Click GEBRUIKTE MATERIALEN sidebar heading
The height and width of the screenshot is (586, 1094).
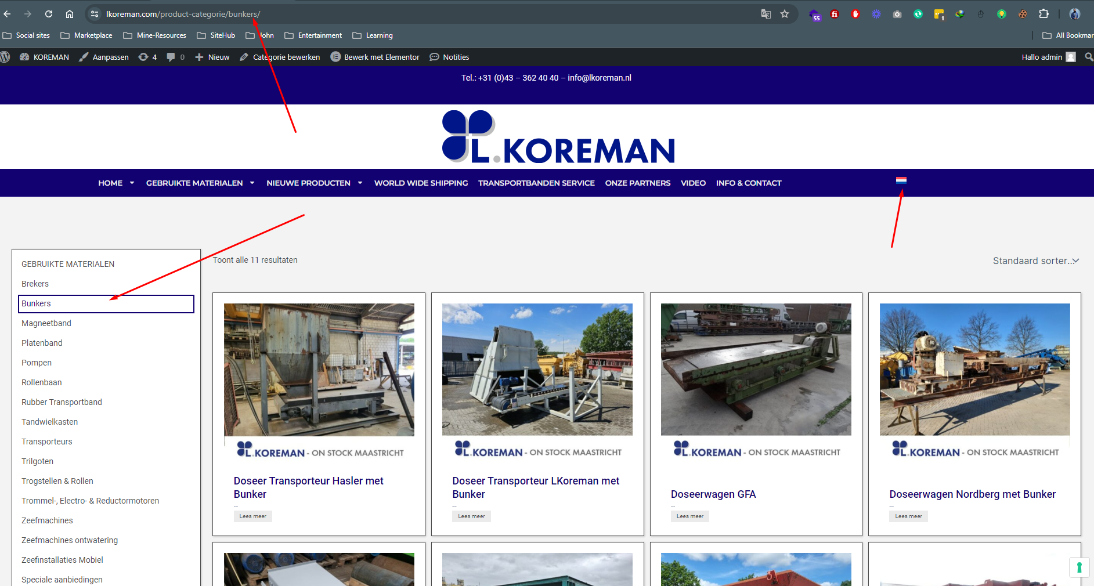68,264
